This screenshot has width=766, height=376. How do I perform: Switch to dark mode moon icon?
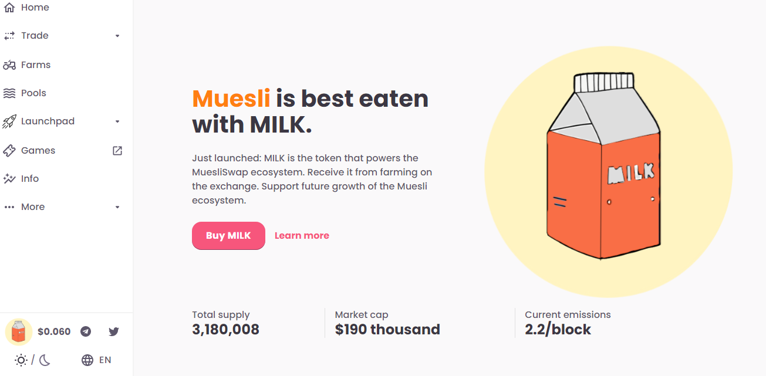coord(45,360)
